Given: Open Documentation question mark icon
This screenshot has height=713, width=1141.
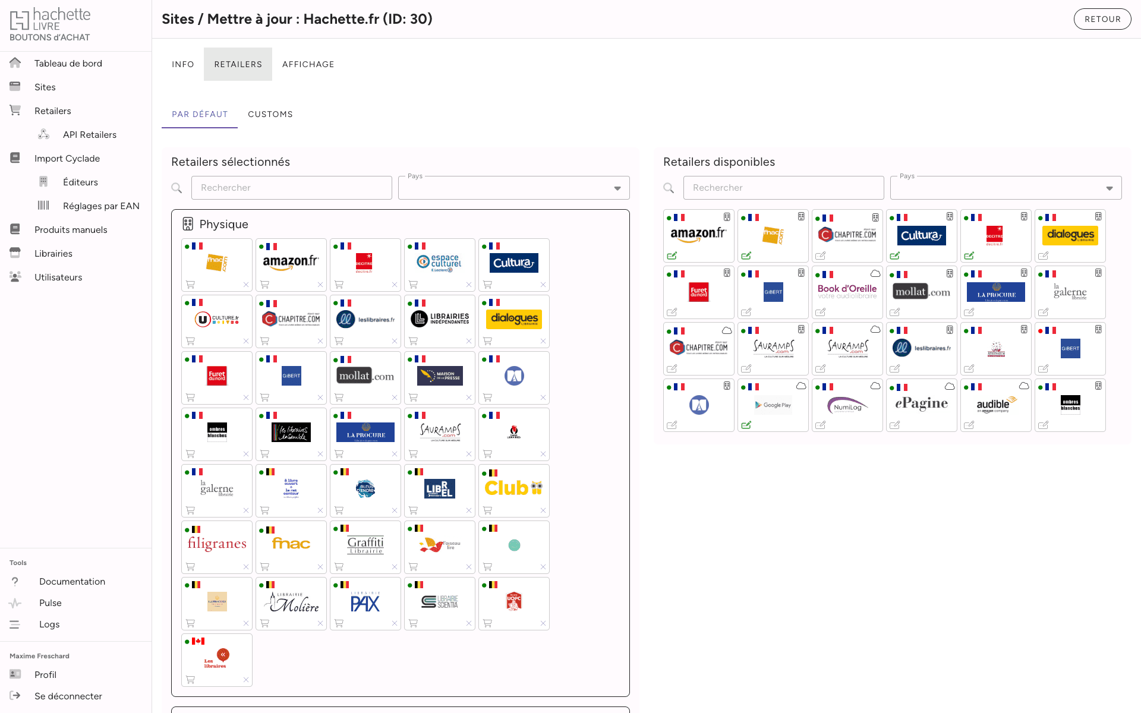Looking at the screenshot, I should tap(15, 581).
